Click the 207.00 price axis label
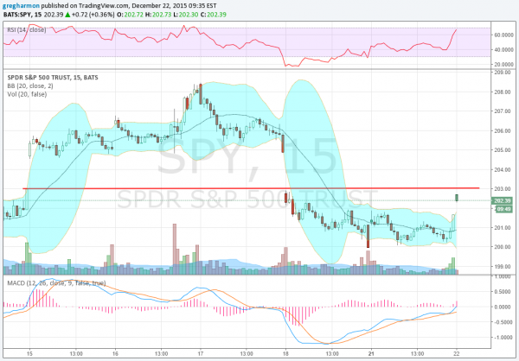Screen dimensions: 519x361 (x=503, y=111)
